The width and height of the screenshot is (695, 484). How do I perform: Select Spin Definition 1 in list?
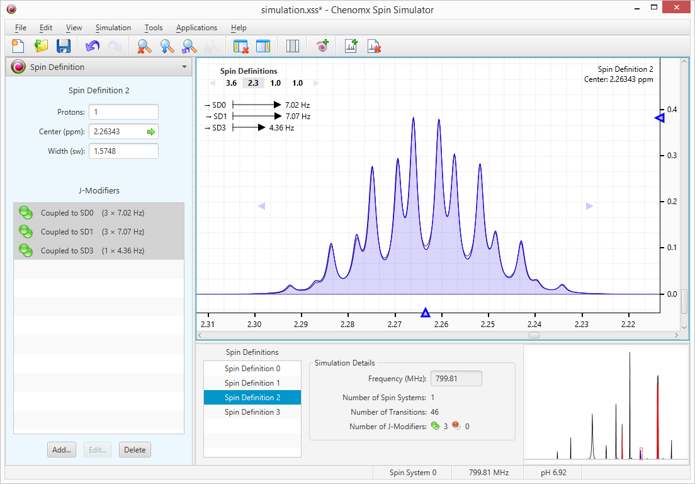tap(252, 383)
